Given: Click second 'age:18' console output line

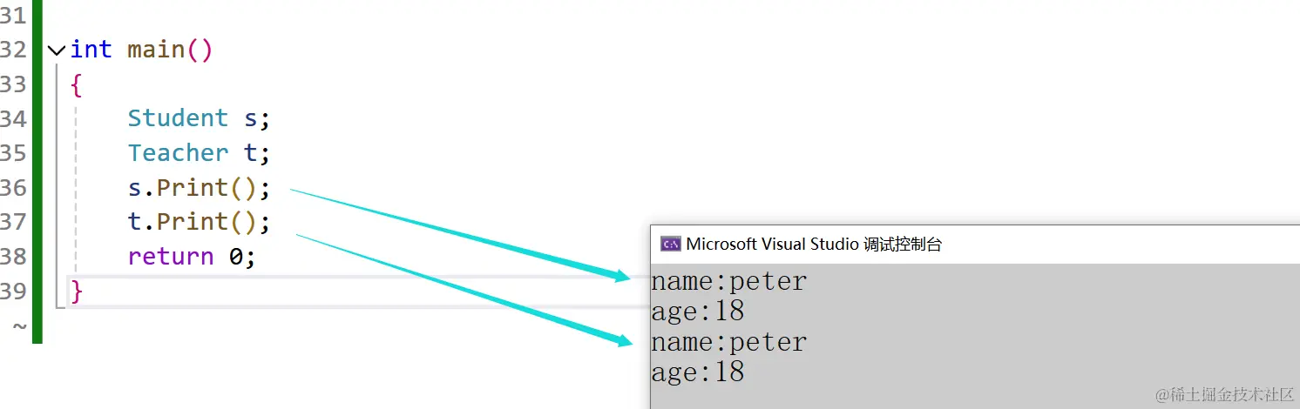Looking at the screenshot, I should (x=698, y=372).
